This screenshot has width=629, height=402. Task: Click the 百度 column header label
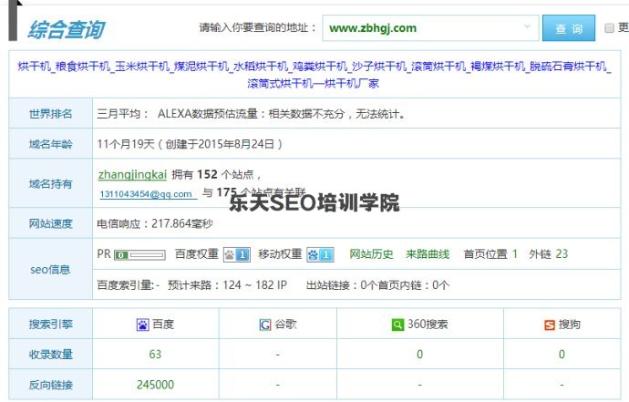point(163,325)
